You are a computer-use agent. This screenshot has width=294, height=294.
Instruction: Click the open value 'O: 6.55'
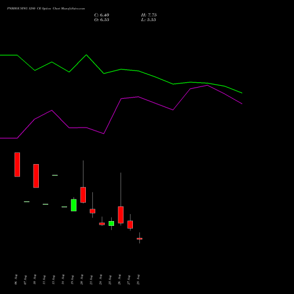tap(102, 20)
